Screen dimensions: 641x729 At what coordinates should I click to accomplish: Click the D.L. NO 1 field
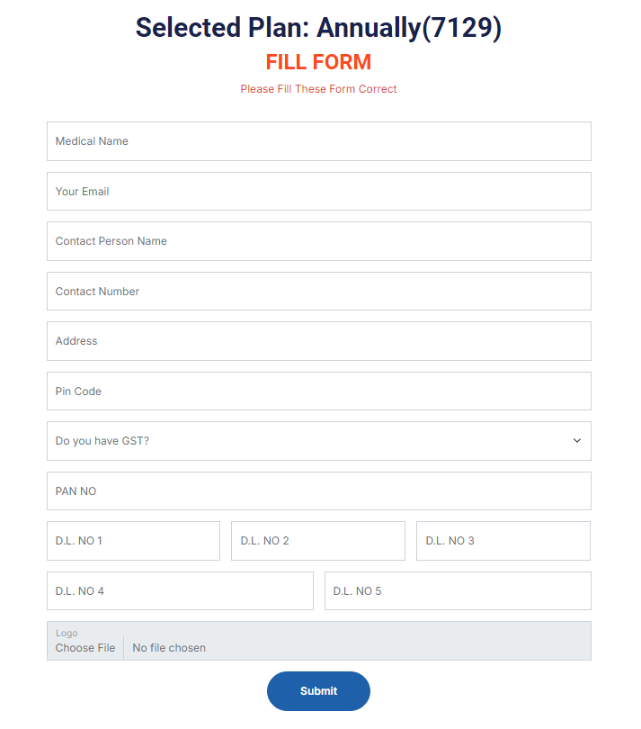133,541
